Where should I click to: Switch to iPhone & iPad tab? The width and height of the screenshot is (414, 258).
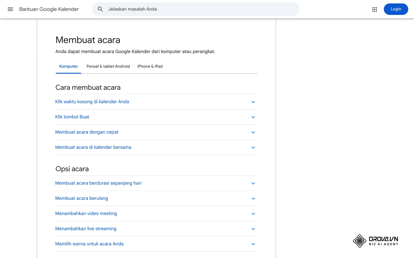point(150,67)
